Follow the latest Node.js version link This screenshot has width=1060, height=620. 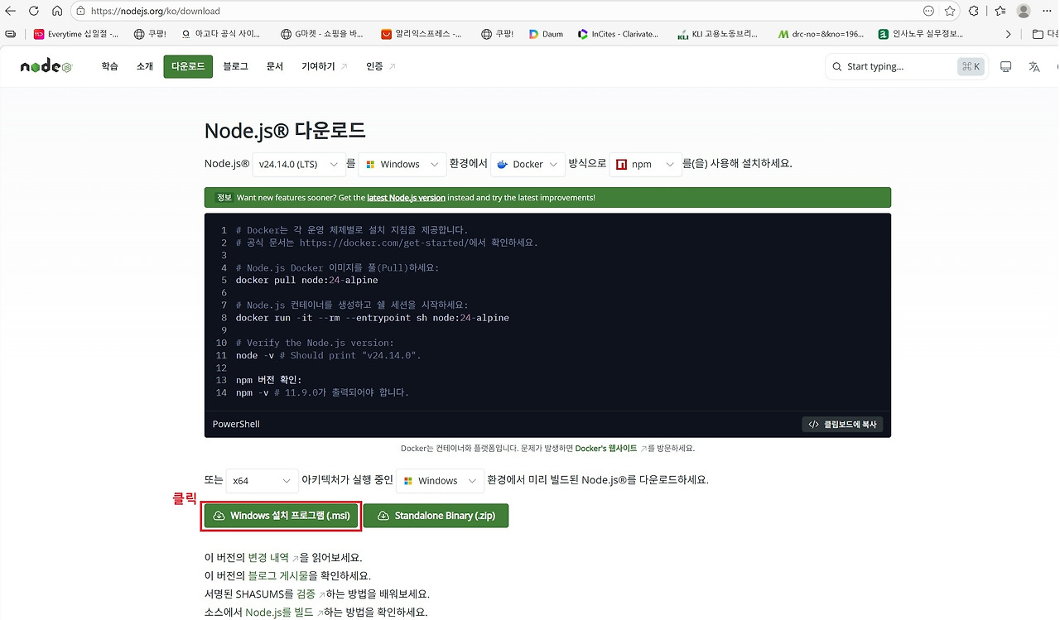coord(406,198)
